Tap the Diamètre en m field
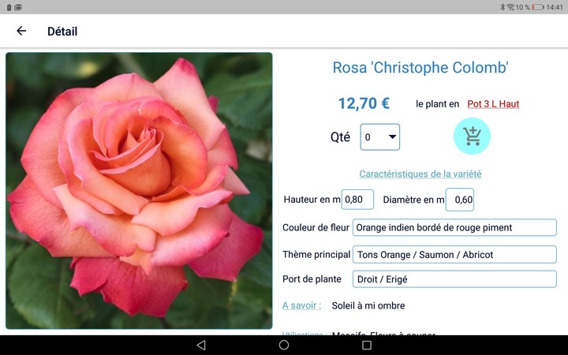 [x=460, y=200]
